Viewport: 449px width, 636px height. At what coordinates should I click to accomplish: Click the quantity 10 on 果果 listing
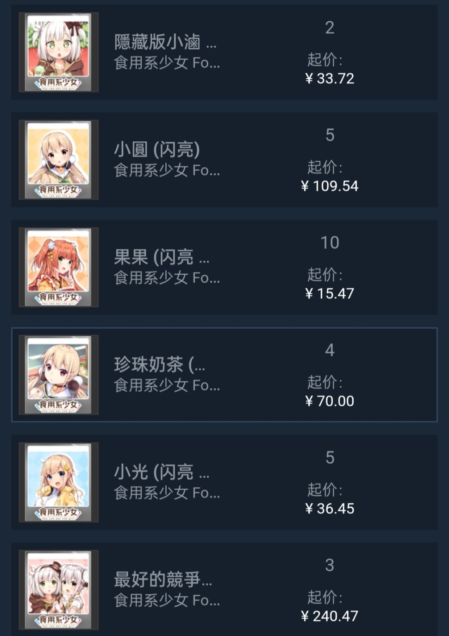click(x=330, y=242)
